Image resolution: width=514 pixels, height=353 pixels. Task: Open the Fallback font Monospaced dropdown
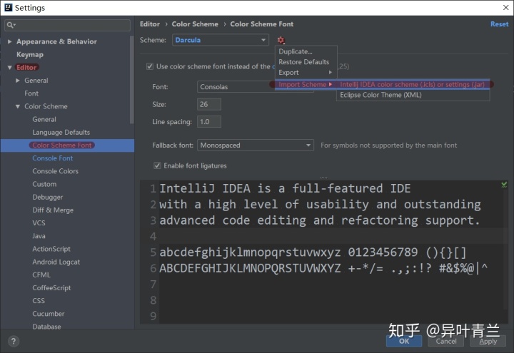click(256, 145)
